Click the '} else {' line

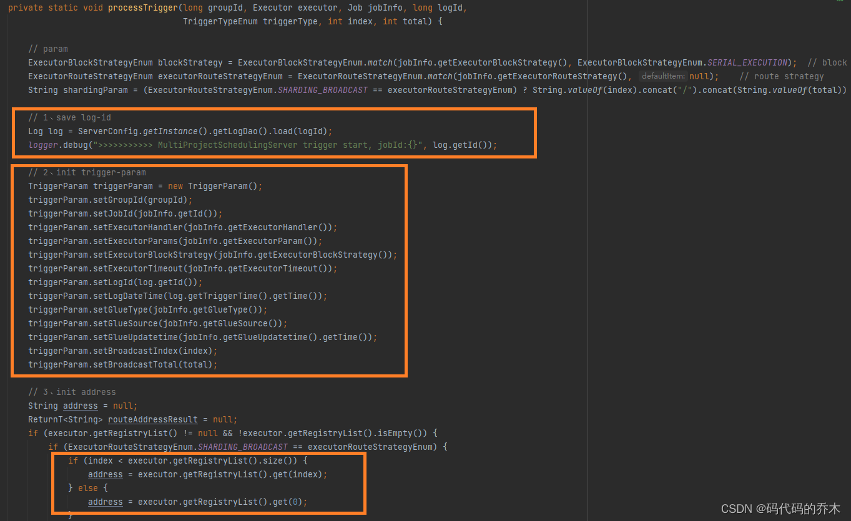pos(88,488)
